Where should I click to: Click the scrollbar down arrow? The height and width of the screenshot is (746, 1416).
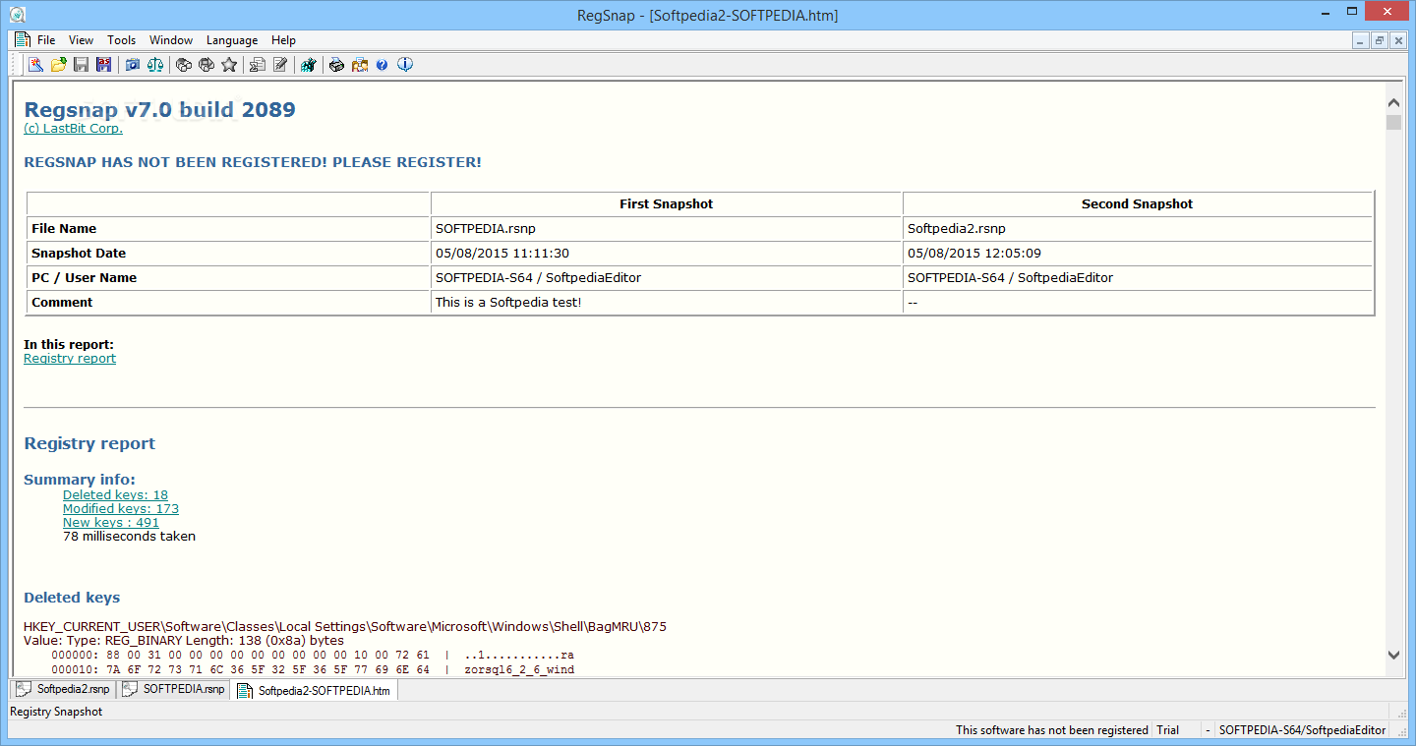1393,654
